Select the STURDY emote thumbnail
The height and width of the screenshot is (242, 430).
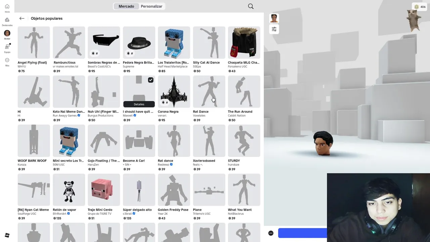[244, 141]
